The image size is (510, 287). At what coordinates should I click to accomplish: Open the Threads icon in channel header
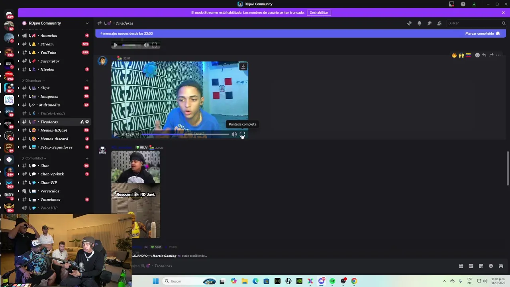coord(409,23)
